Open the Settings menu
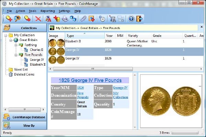This screenshot has height=137, width=206. 65,11
